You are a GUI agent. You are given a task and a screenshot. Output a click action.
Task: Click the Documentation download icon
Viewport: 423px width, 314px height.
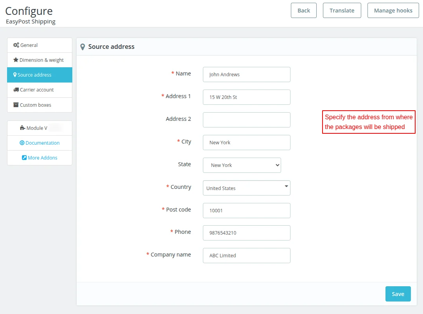(x=22, y=143)
